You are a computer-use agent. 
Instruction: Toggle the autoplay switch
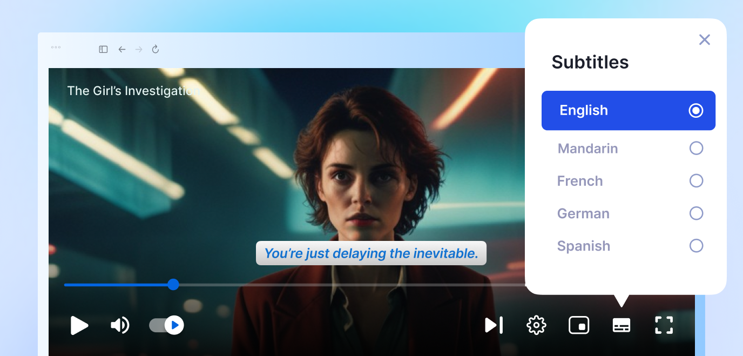tap(166, 325)
